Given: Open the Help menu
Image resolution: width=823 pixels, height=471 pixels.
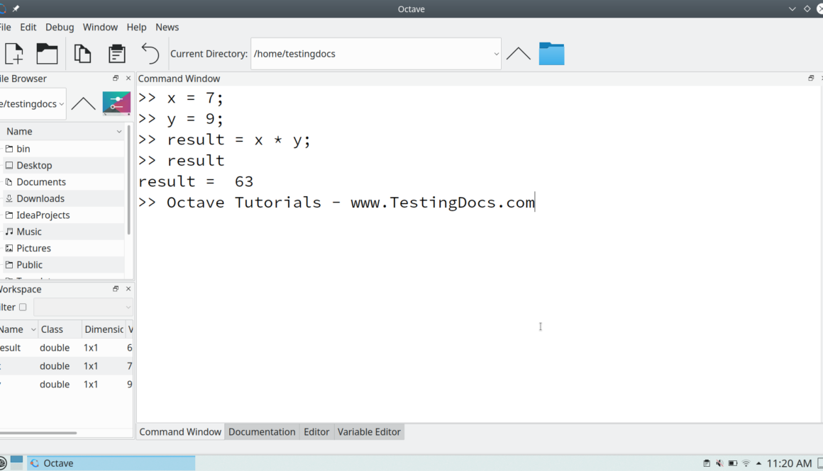Looking at the screenshot, I should 136,27.
